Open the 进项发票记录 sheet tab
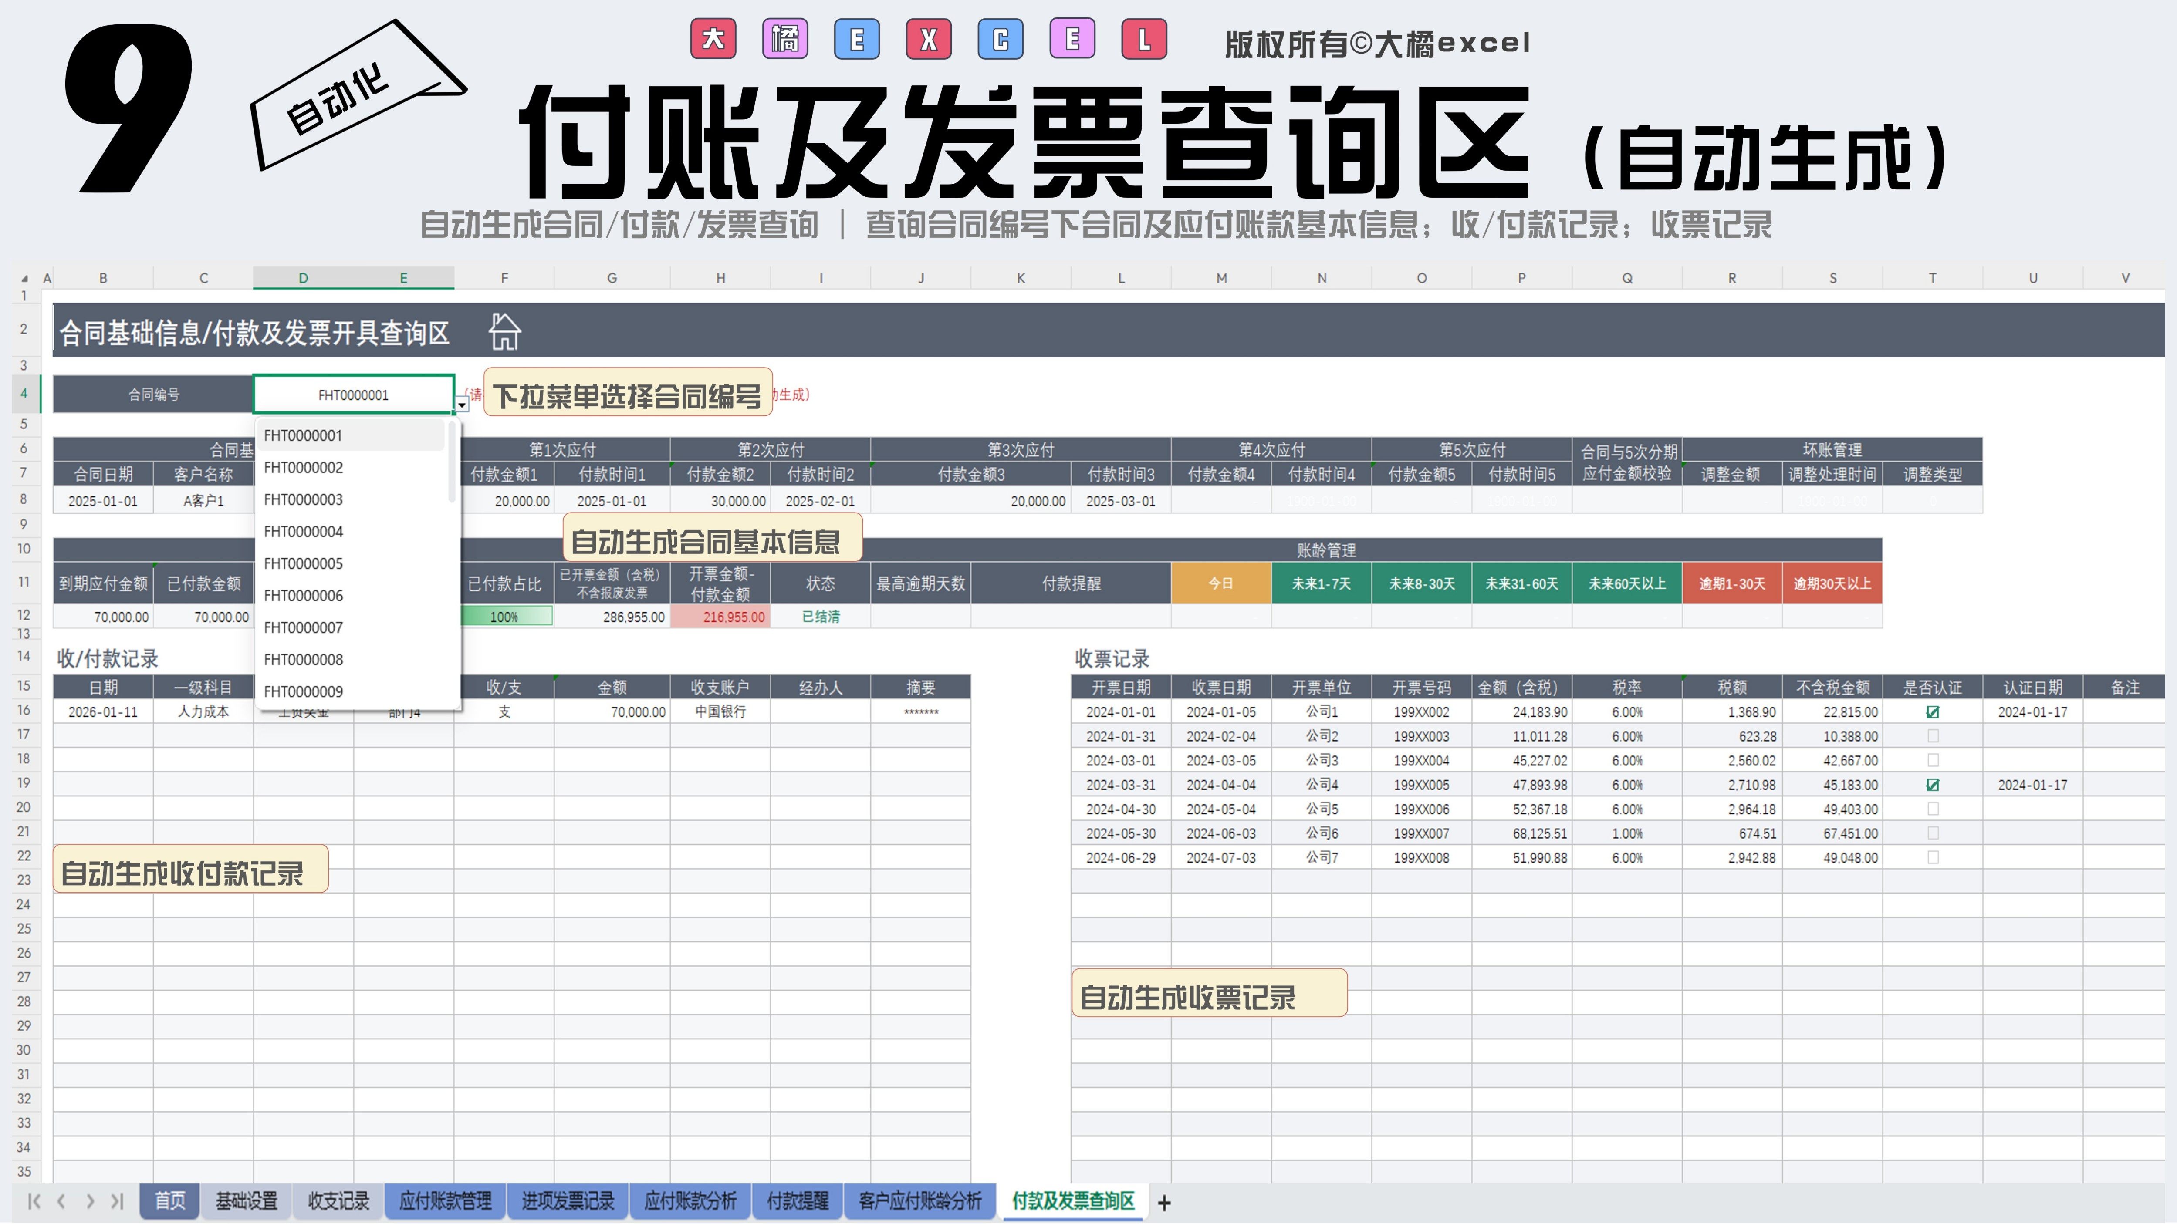This screenshot has height=1224, width=2177. tap(567, 1200)
